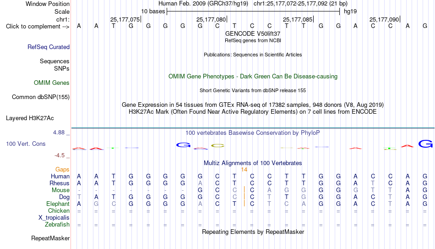Screen dimensions: 435x249
Task: Click the '10 bases' scale bar label
Action: click(153, 11)
